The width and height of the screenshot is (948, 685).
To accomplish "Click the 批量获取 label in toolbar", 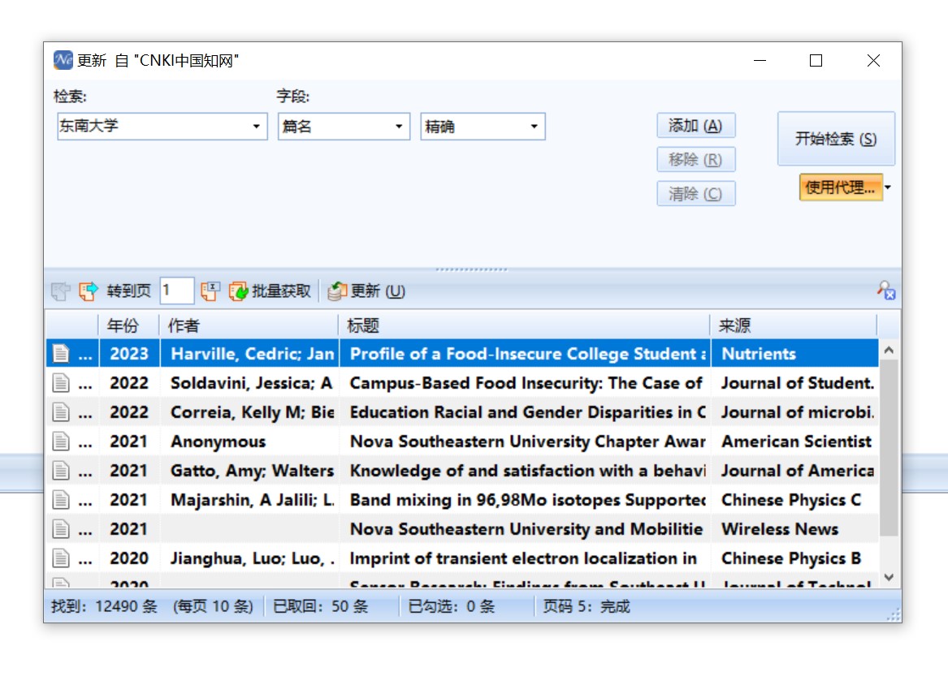I will click(x=281, y=291).
